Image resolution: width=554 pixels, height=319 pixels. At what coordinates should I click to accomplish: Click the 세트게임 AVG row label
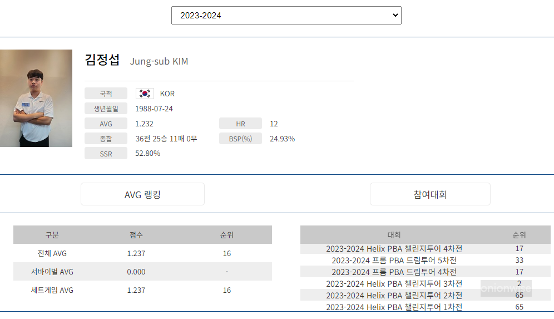pyautogui.click(x=52, y=290)
